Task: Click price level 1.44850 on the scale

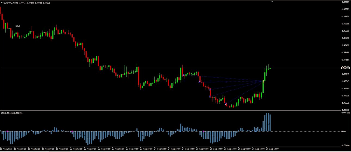Action: click(346, 60)
